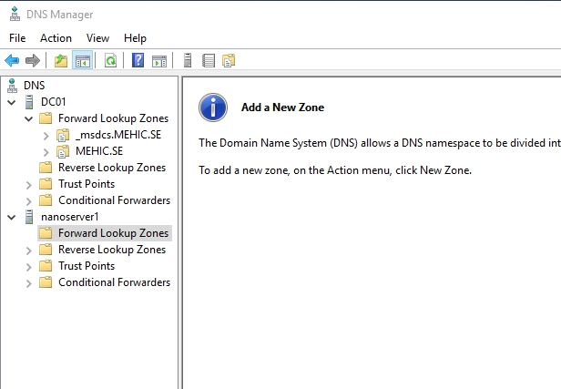This screenshot has height=389, width=561.
Task: Click the server tower icon in toolbar
Action: pos(188,61)
